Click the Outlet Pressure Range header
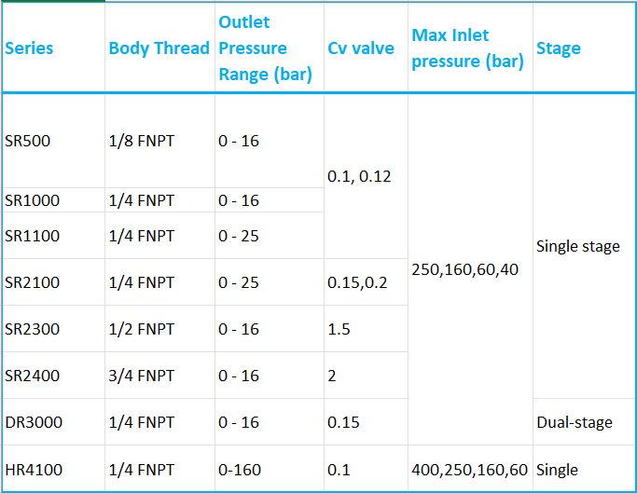 (x=265, y=48)
